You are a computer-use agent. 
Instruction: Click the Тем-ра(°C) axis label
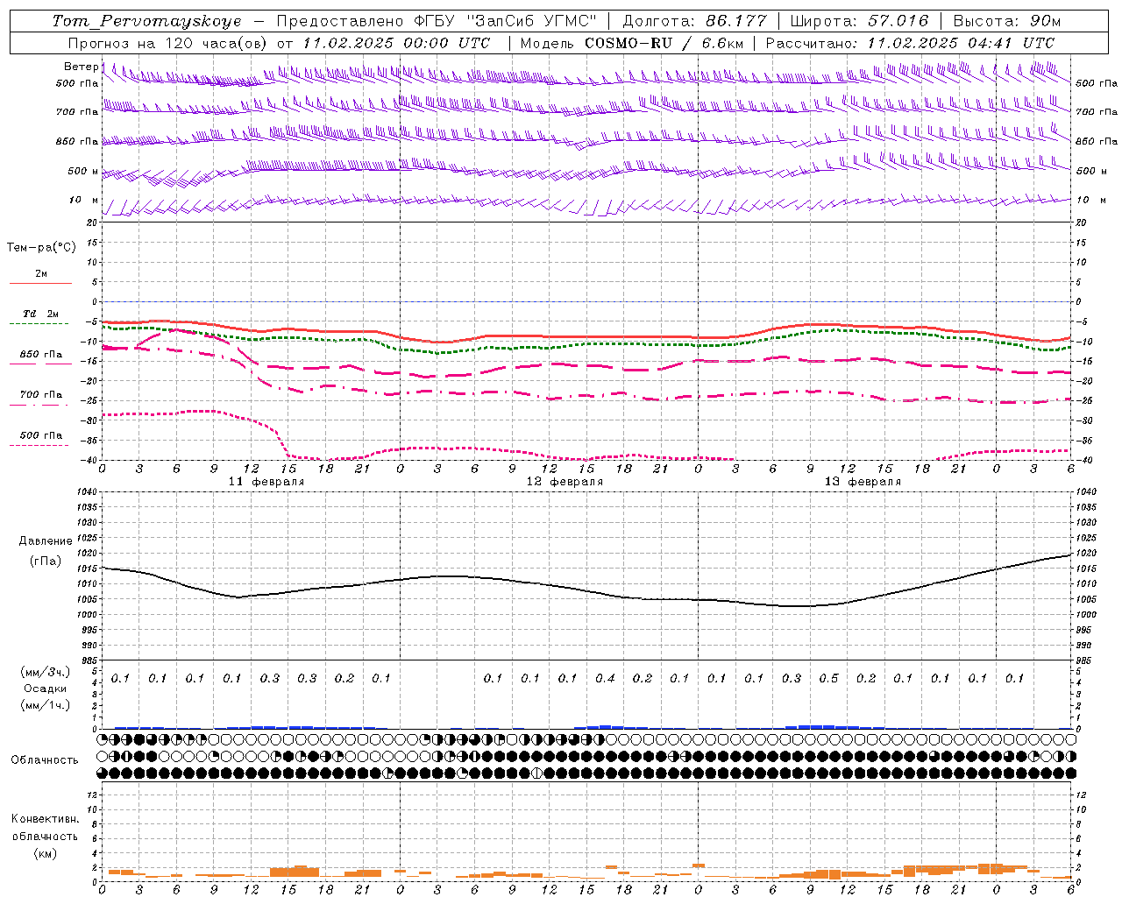41,248
